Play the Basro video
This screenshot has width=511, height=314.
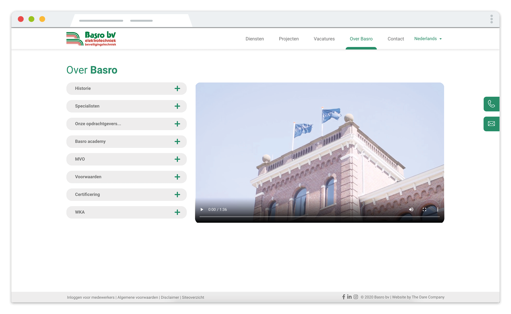click(202, 209)
